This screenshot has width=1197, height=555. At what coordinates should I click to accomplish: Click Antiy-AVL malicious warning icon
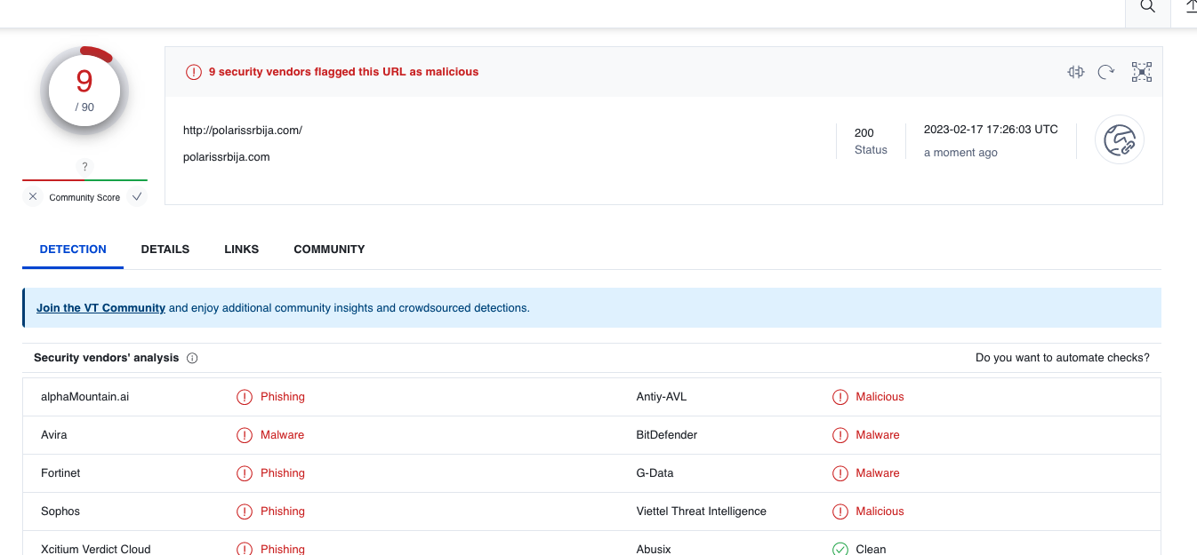[840, 397]
